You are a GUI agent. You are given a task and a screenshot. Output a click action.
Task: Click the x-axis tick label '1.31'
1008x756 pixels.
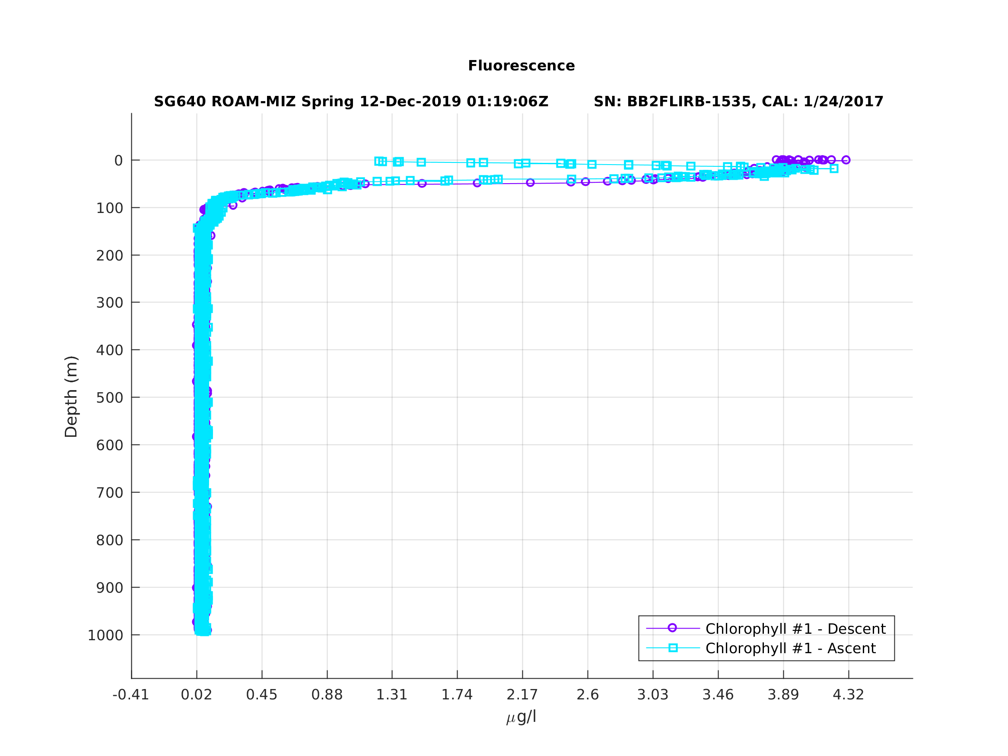pyautogui.click(x=392, y=695)
